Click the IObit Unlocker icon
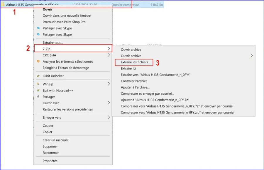This screenshot has height=170, width=264. point(38,76)
